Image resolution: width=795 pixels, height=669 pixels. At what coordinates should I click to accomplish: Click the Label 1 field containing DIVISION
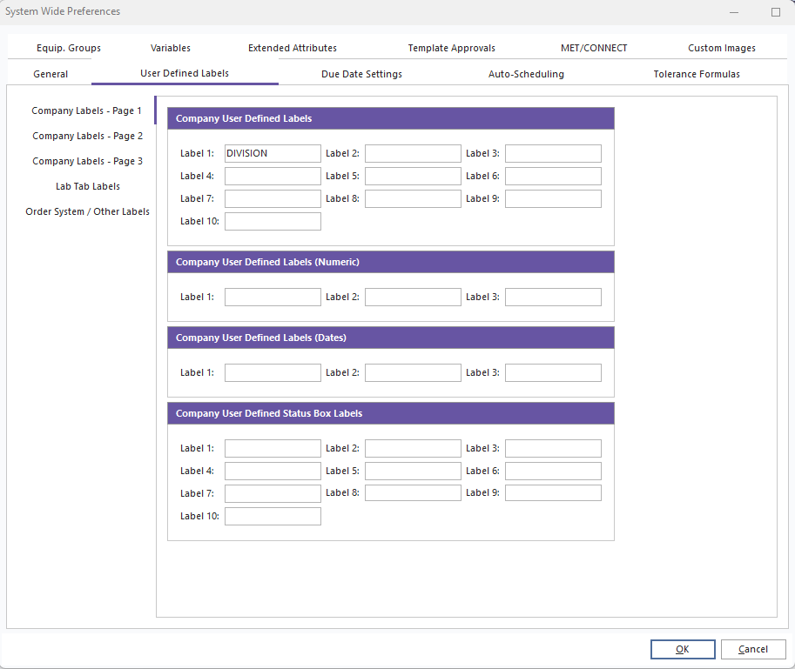click(x=273, y=153)
